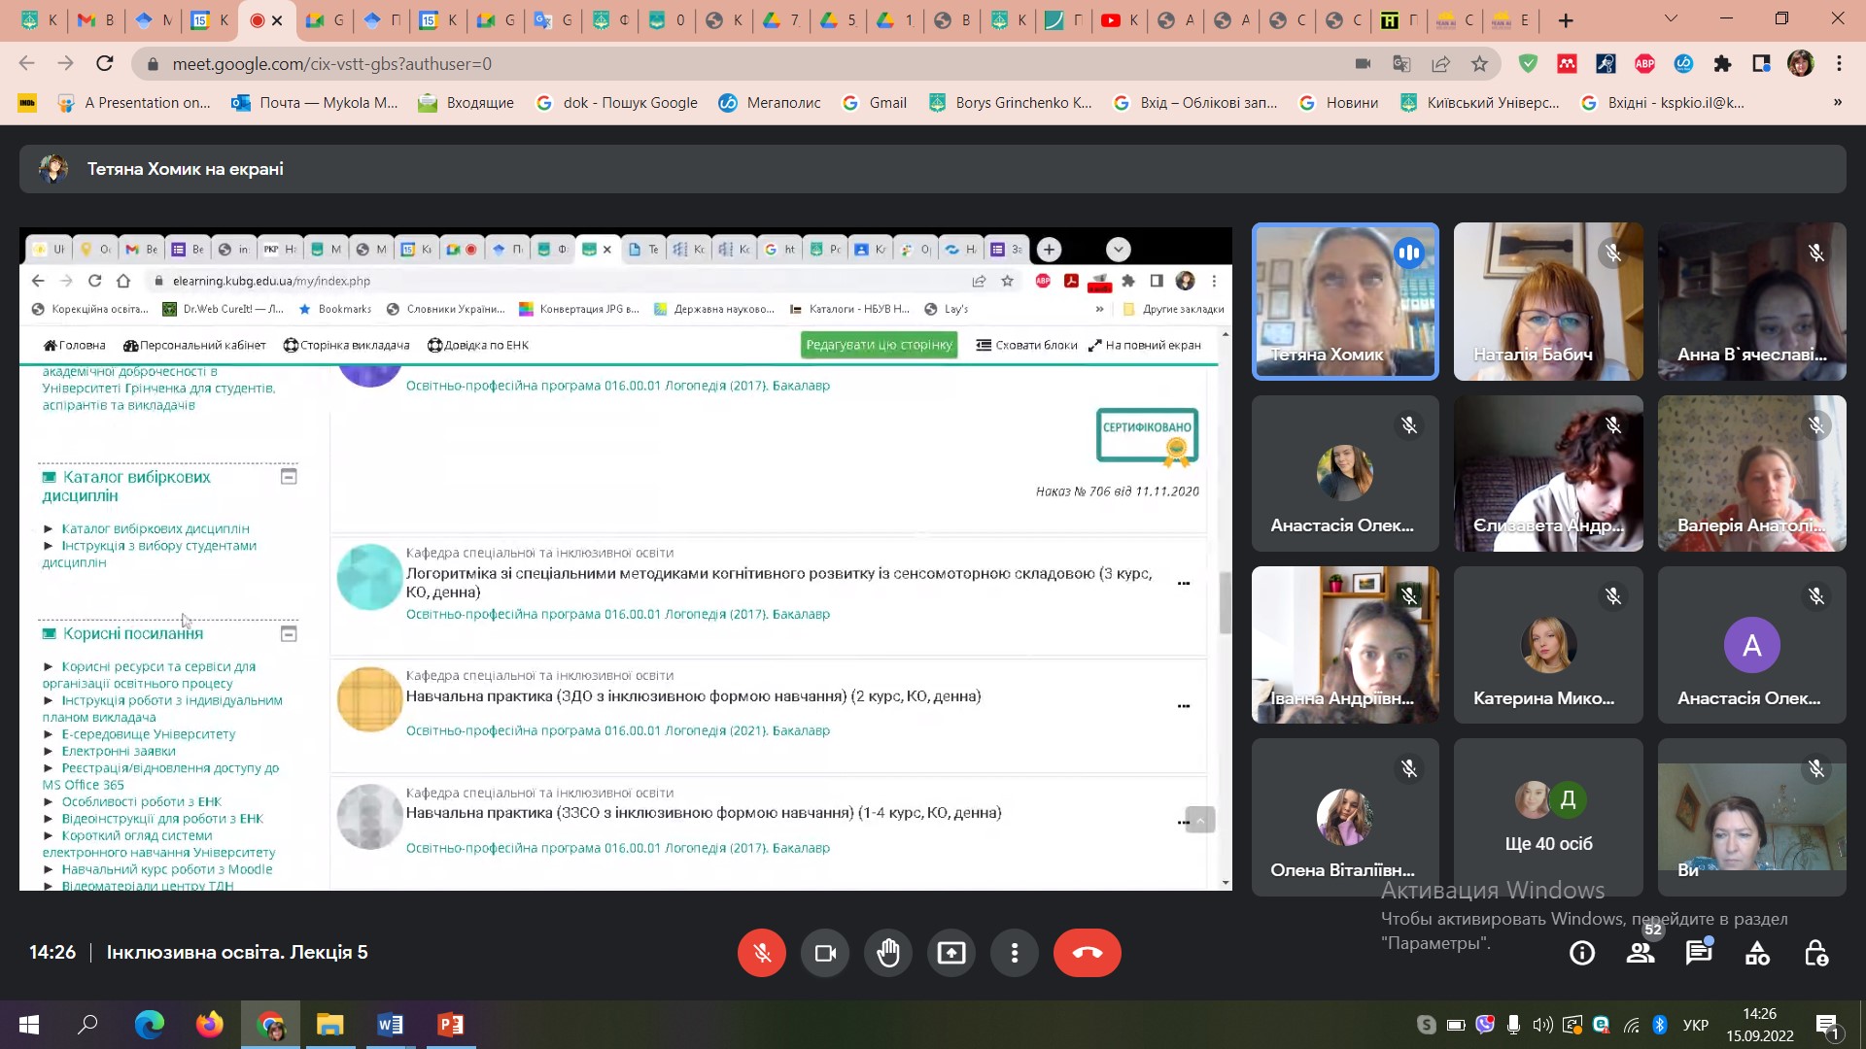Open Chrome three-dot menu
The height and width of the screenshot is (1049, 1866).
[x=1839, y=63]
